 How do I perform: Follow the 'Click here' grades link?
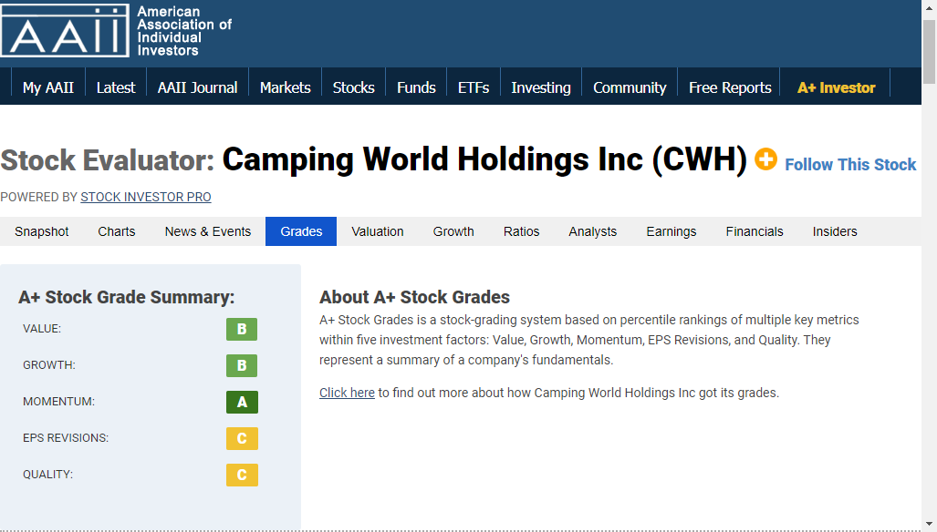(347, 393)
